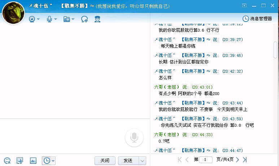The image size is (279, 166).
Task: Start a video call with the webcam icon
Action: (32, 19)
